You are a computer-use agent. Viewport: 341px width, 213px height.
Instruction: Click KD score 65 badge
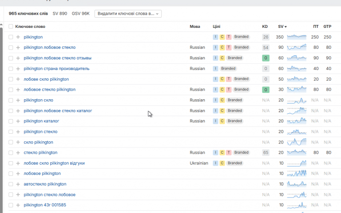(x=266, y=153)
